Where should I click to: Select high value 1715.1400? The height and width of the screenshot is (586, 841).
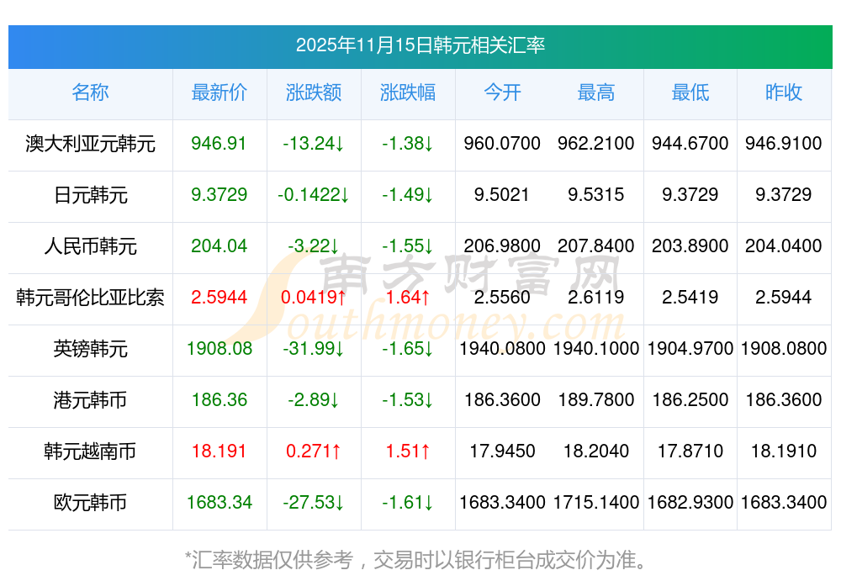click(596, 503)
